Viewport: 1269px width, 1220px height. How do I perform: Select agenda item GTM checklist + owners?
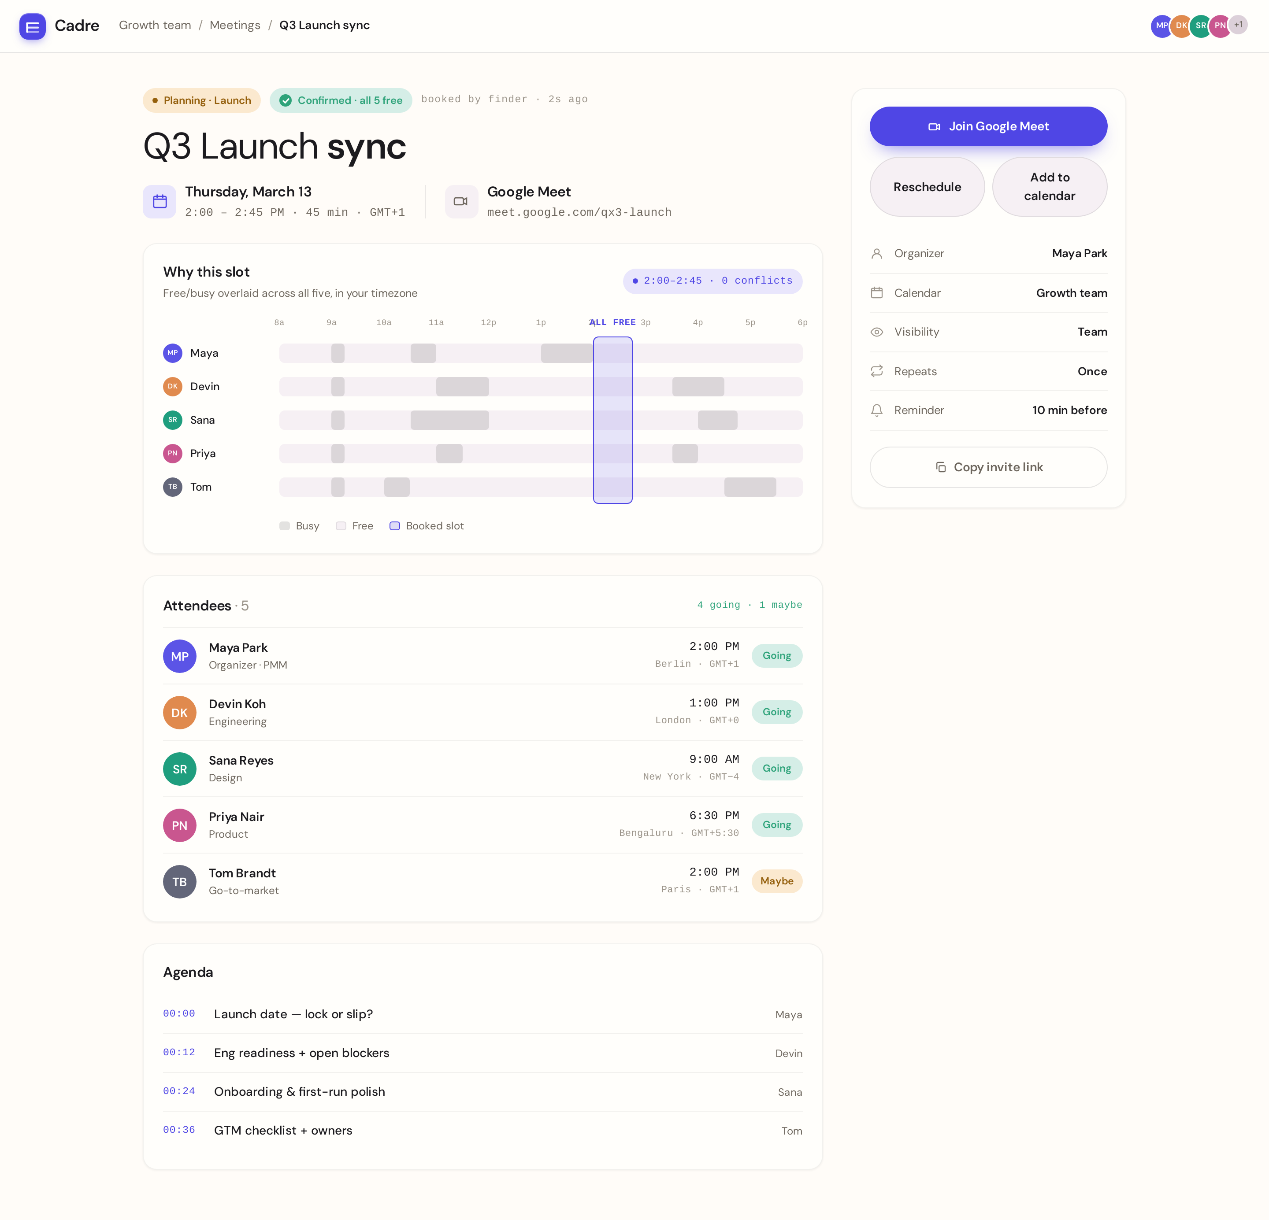pyautogui.click(x=482, y=1131)
